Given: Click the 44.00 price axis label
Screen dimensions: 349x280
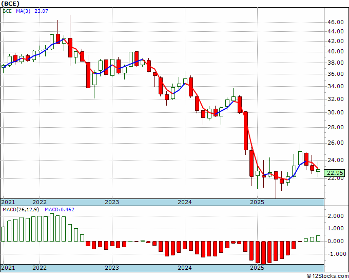Looking at the screenshot, I should pyautogui.click(x=336, y=32).
